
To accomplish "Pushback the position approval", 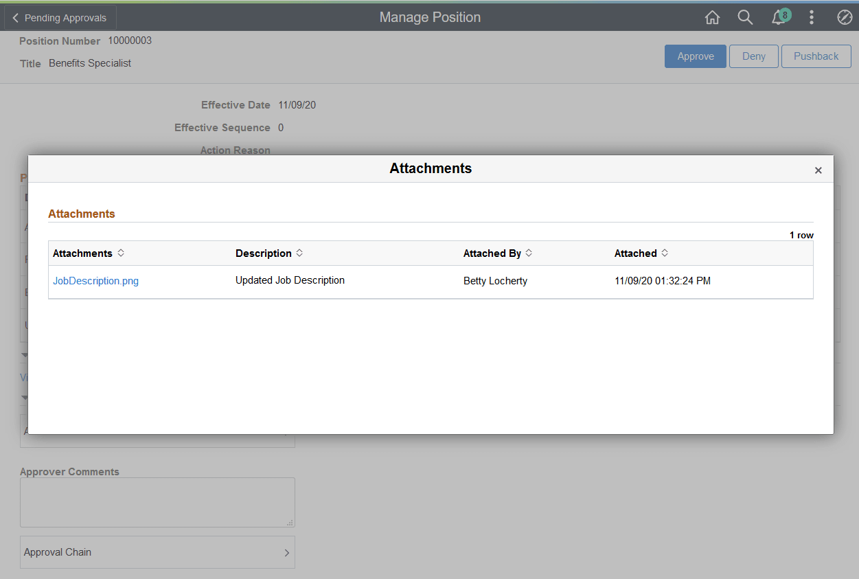I will pos(816,56).
